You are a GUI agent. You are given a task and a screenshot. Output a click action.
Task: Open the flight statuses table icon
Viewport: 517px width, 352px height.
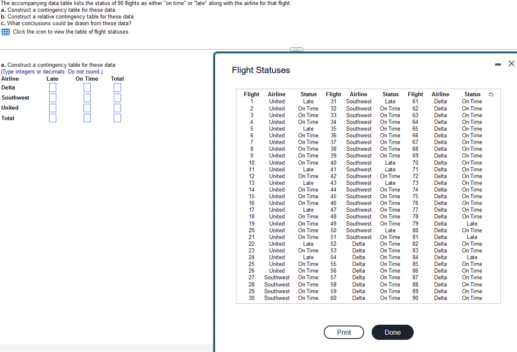6,32
